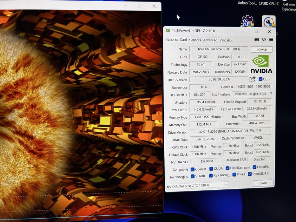Click the BIOS export share icon
The height and width of the screenshot is (222, 296).
coord(253,79)
